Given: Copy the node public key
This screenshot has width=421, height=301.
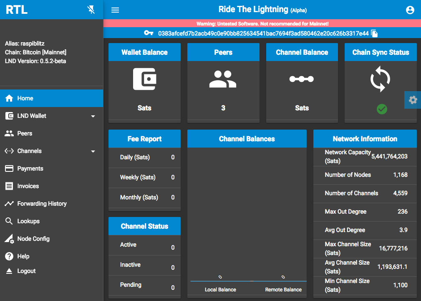Looking at the screenshot, I should tap(374, 33).
